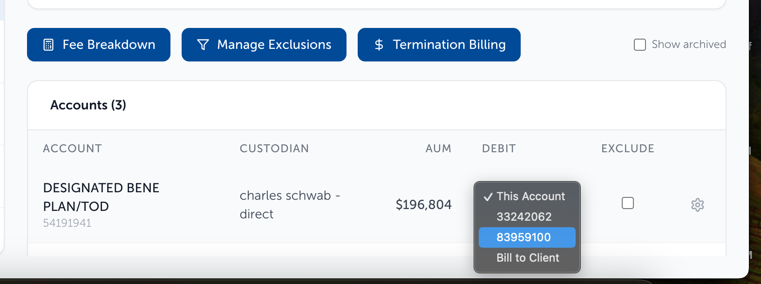Open the Termination Billing button
This screenshot has width=761, height=284.
[439, 45]
